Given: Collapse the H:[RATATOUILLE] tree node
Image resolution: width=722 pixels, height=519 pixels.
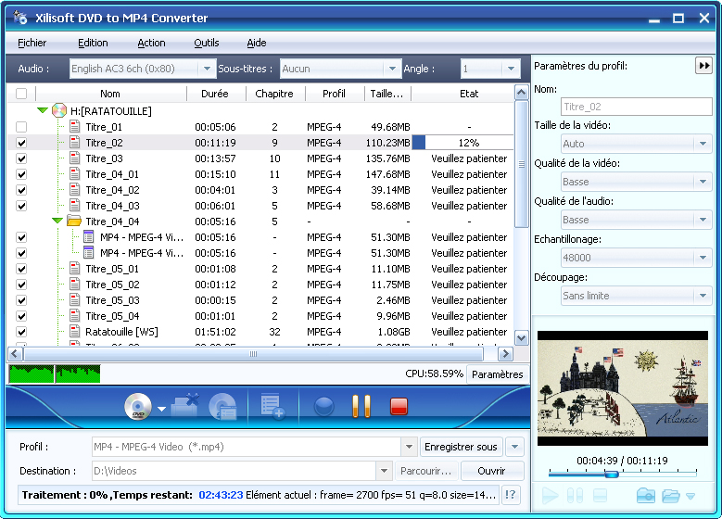Looking at the screenshot, I should click(43, 110).
